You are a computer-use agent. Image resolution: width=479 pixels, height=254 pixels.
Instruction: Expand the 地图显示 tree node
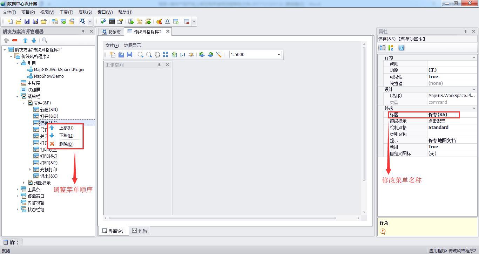click(x=24, y=183)
